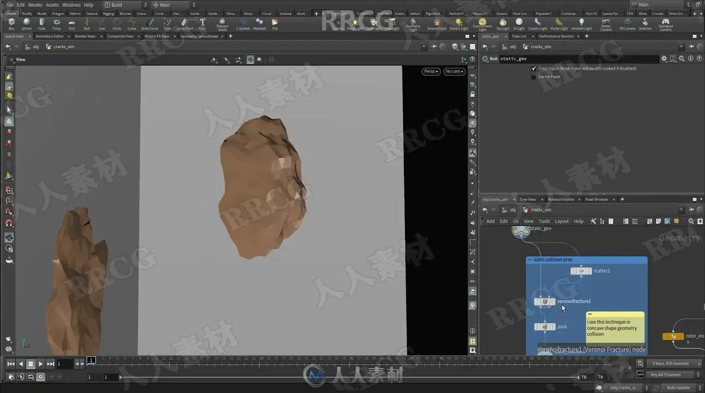Select the voronoifracture1 node
Screen dimensions: 705x393
[545, 301]
